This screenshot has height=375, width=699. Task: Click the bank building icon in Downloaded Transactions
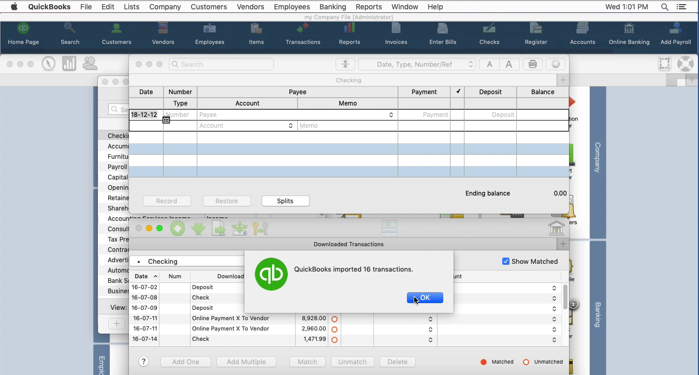click(x=556, y=228)
